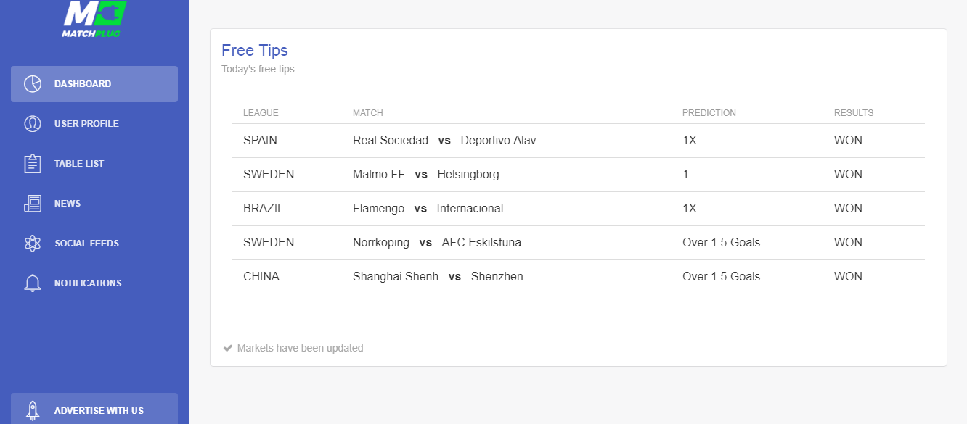Click the Dashboard pie chart icon

click(x=33, y=84)
